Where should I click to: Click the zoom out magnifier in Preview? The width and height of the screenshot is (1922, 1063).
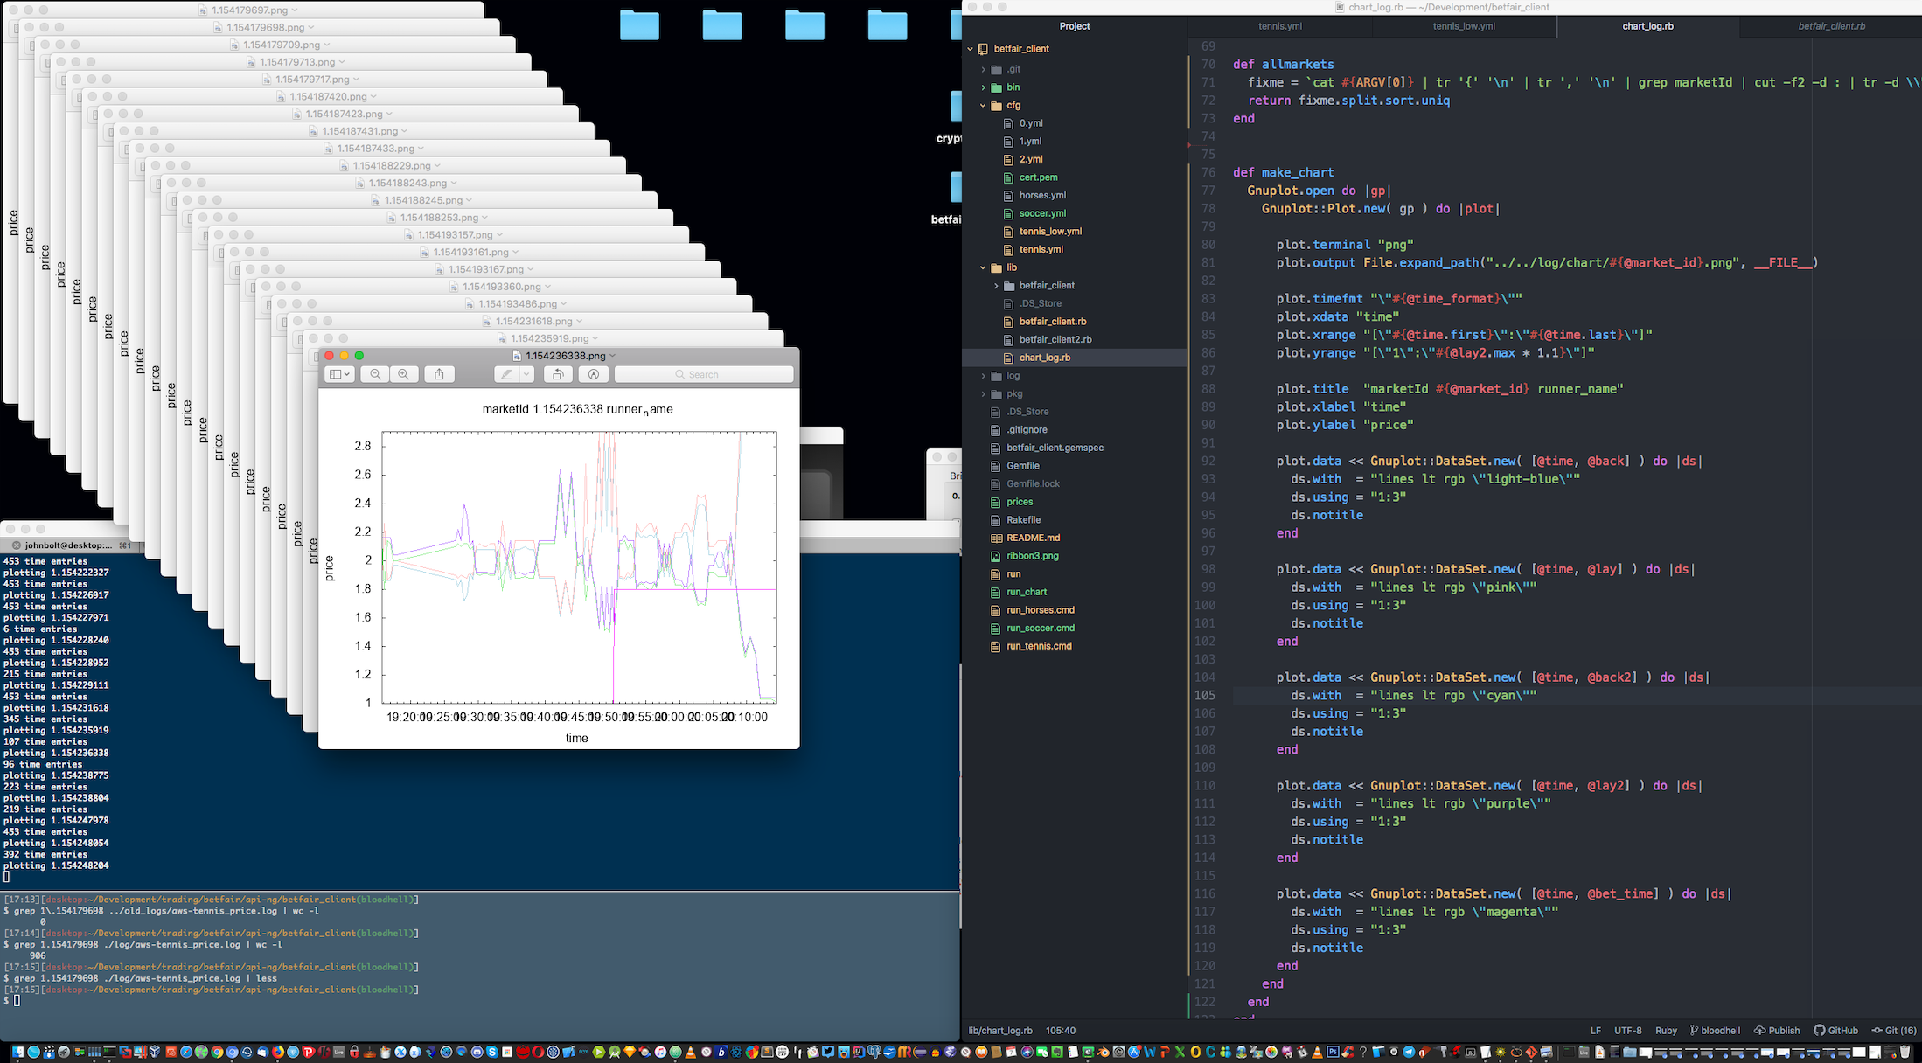tap(375, 374)
